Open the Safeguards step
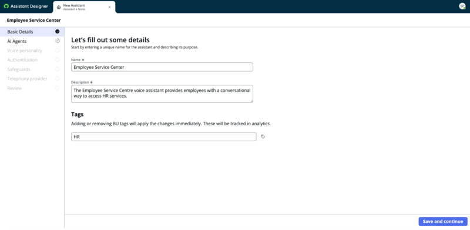 [32, 69]
